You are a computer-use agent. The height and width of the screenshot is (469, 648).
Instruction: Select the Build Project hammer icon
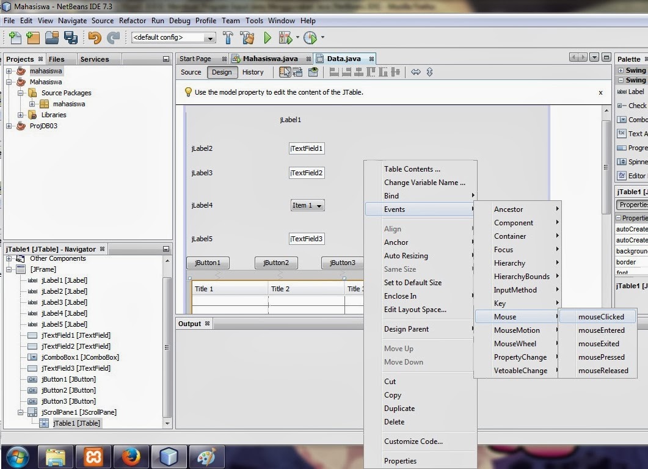227,37
